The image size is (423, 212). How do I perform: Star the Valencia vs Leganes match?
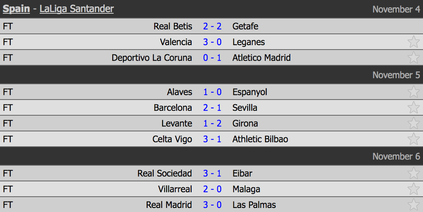point(413,42)
